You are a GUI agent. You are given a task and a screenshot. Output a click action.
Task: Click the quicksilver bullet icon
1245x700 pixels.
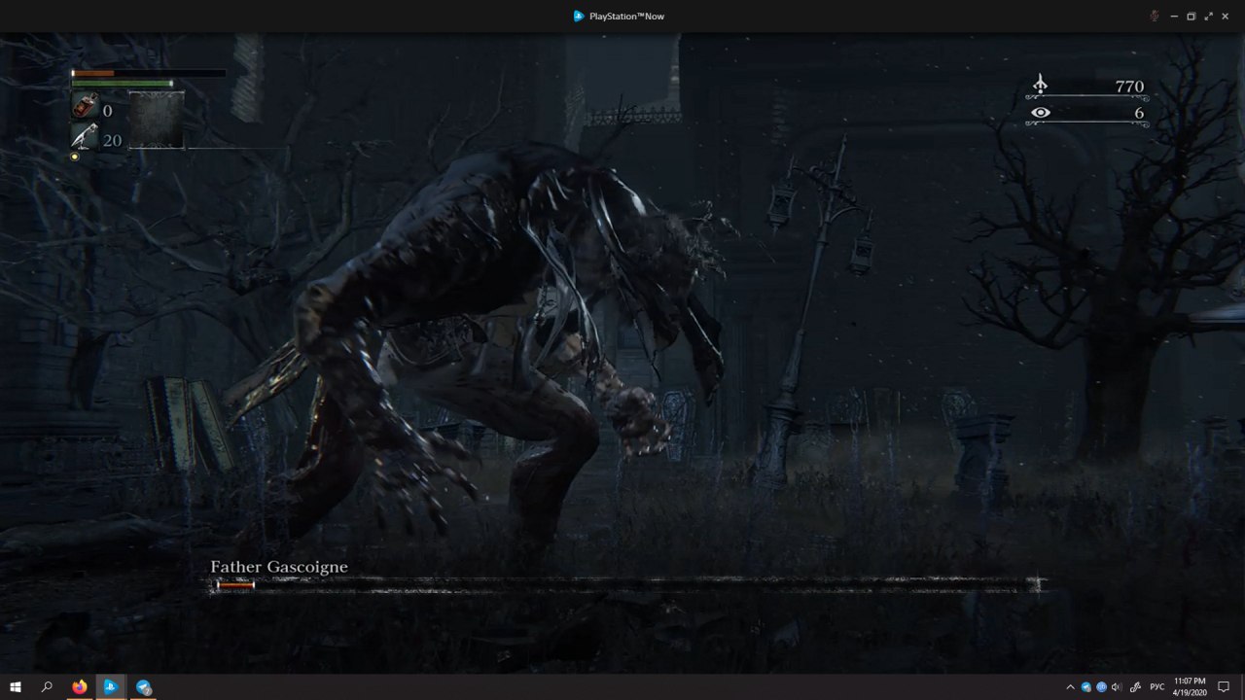click(x=85, y=137)
